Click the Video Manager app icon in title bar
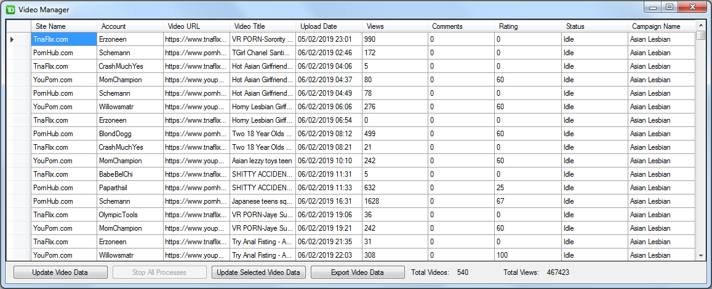 10,10
